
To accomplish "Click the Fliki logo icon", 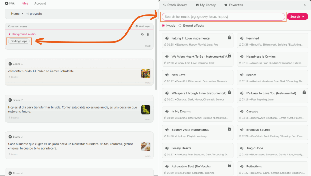I will click(7, 3).
